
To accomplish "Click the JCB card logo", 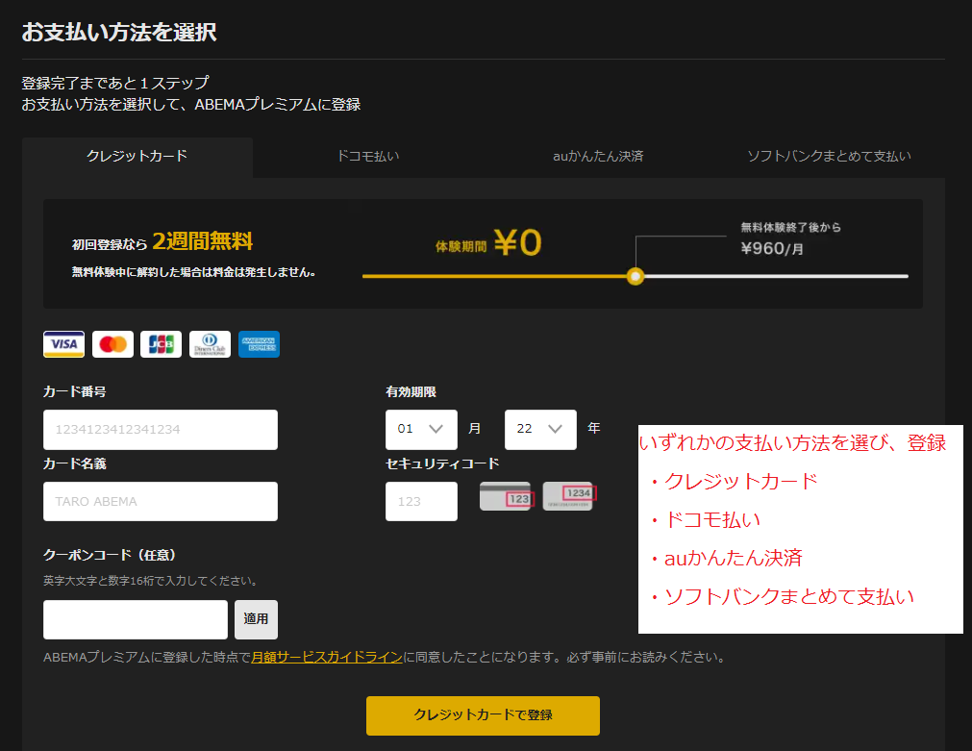I will click(x=162, y=344).
